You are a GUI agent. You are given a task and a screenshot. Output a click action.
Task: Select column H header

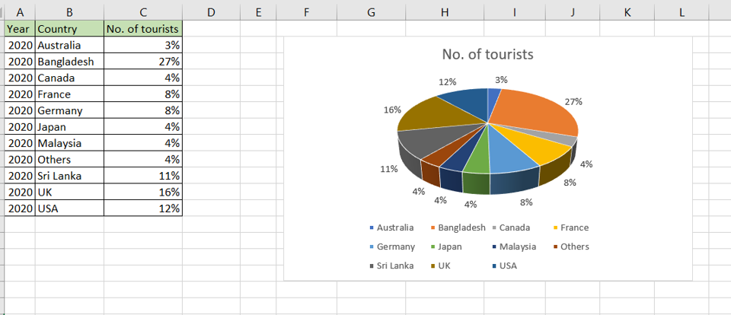tap(445, 13)
